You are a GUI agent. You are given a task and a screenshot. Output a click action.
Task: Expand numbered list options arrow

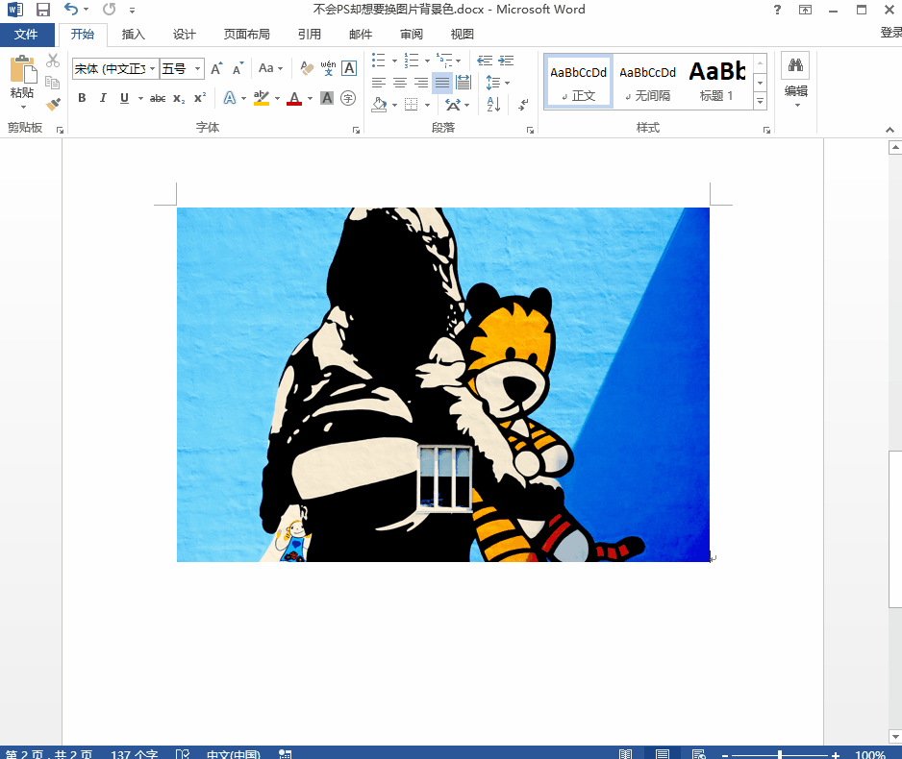coord(427,61)
